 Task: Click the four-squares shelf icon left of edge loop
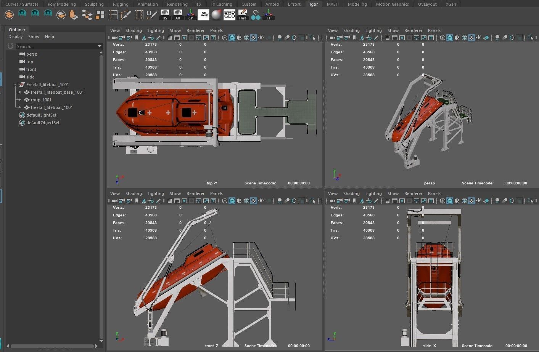(x=100, y=15)
